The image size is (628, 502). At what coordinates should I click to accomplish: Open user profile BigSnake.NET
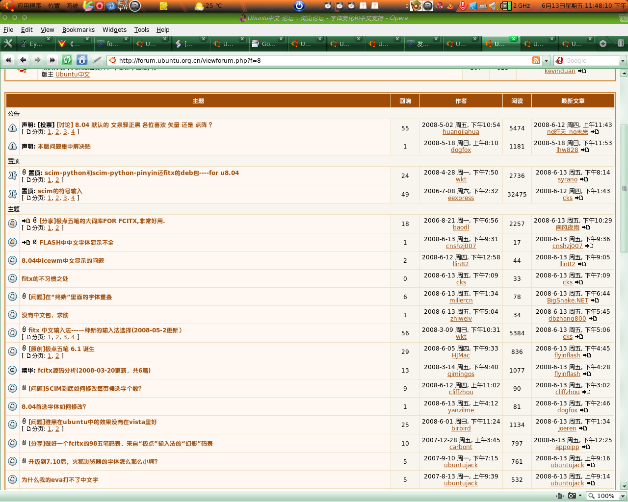[x=567, y=301]
